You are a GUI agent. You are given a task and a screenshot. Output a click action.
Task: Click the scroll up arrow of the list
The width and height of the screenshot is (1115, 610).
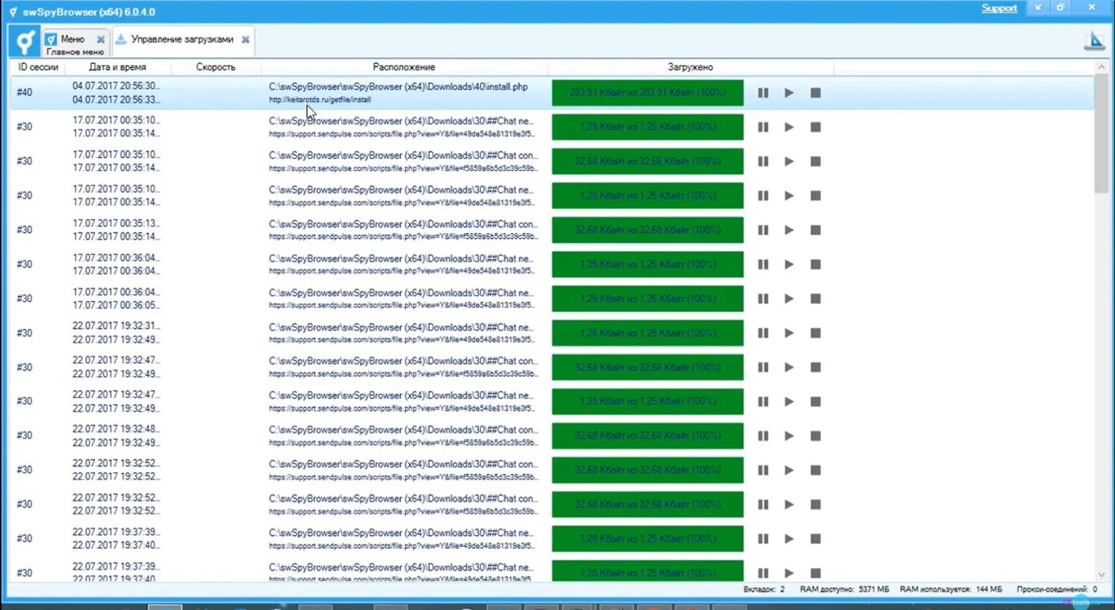coord(1100,67)
